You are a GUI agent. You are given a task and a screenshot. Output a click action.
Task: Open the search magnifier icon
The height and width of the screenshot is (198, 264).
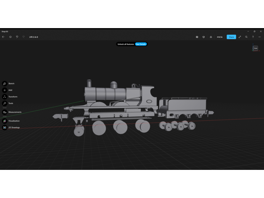click(x=246, y=37)
